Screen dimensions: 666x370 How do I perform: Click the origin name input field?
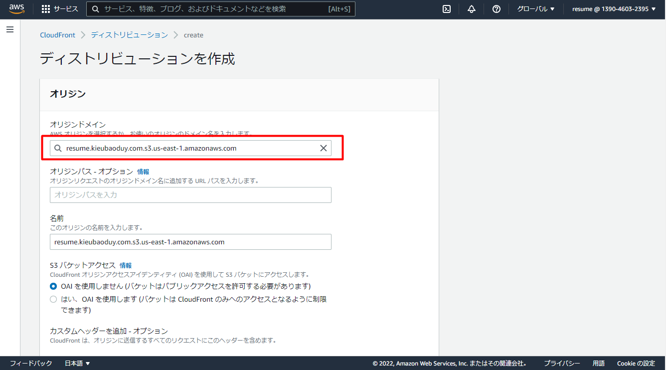pyautogui.click(x=190, y=242)
